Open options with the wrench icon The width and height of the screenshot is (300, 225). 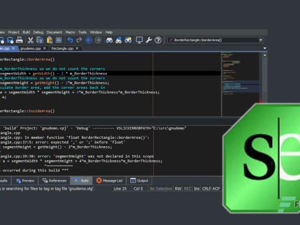tap(149, 40)
